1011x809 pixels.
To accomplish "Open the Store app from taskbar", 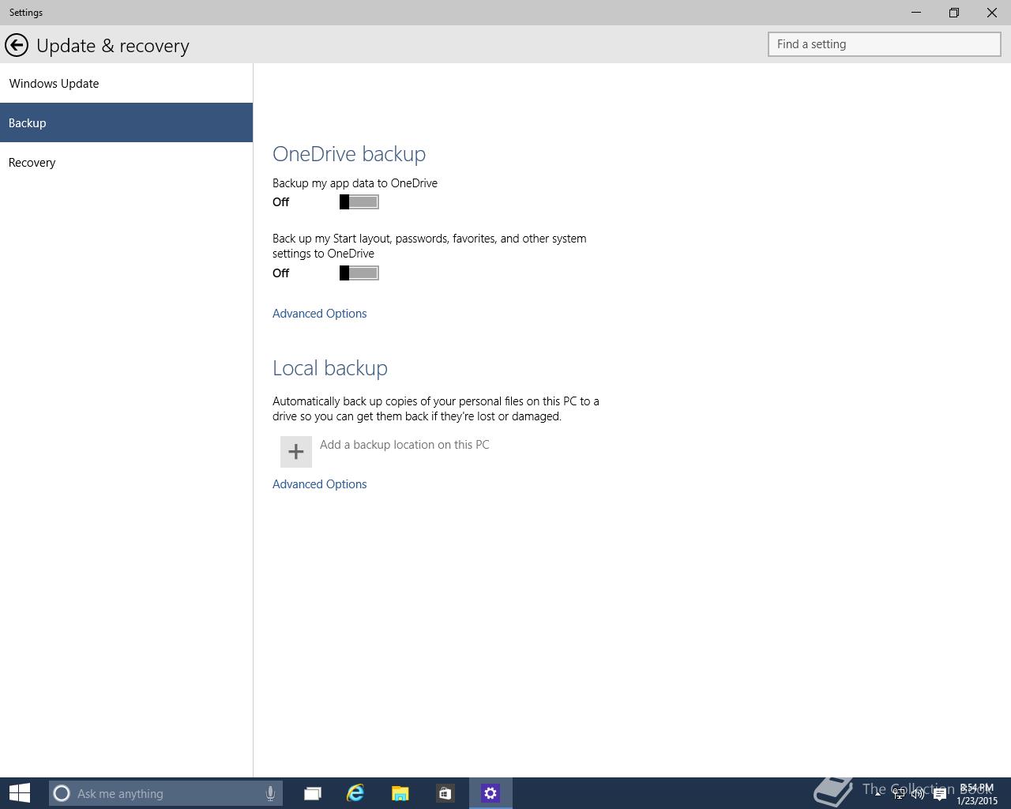I will click(x=445, y=793).
